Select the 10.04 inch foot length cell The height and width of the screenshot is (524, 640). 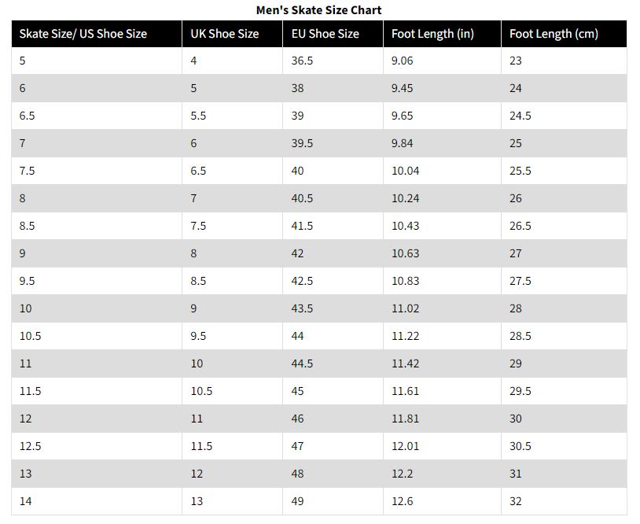(442, 171)
